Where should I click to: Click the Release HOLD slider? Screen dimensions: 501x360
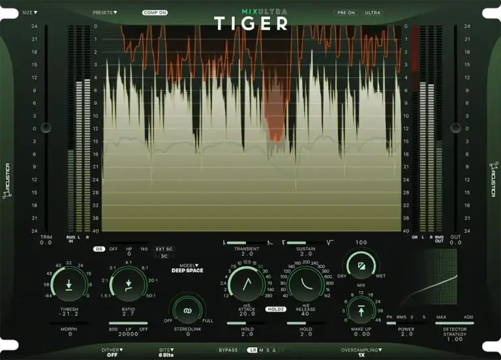pos(306,323)
